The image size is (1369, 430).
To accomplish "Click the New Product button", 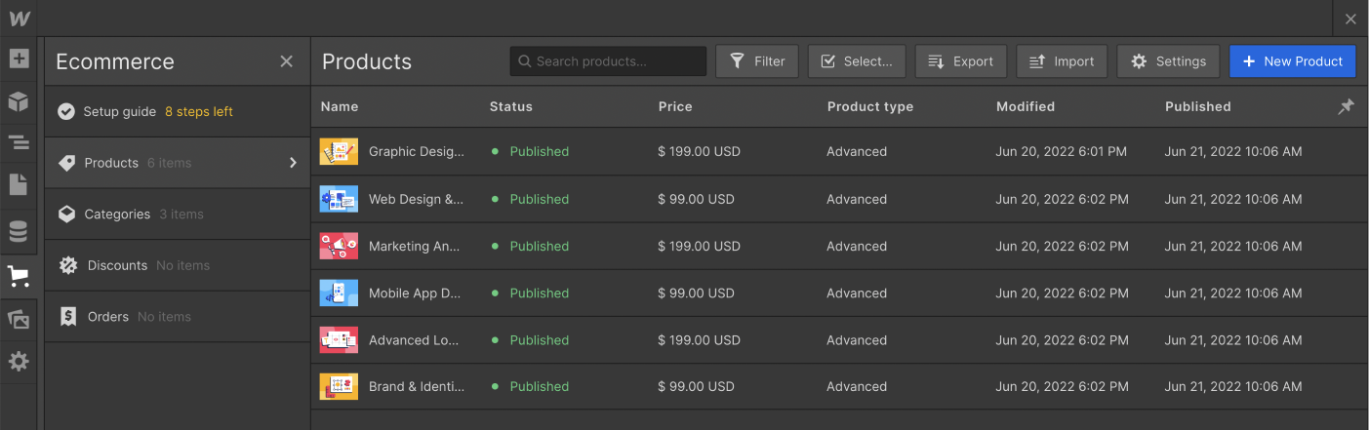I will 1292,61.
